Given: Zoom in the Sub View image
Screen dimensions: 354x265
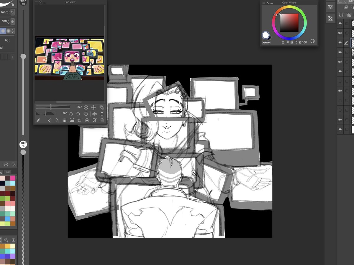Looking at the screenshot, I should click(x=94, y=107).
